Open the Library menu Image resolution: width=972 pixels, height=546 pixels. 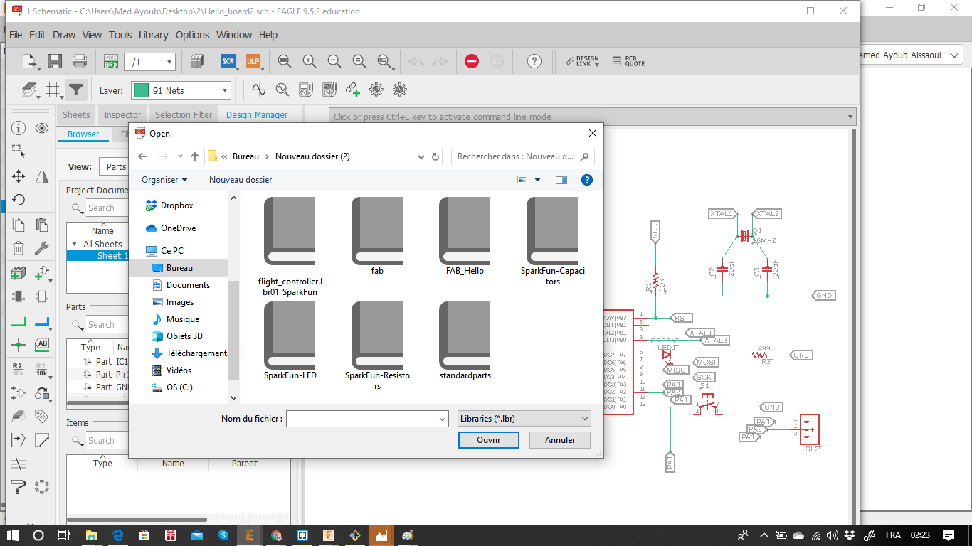click(153, 35)
